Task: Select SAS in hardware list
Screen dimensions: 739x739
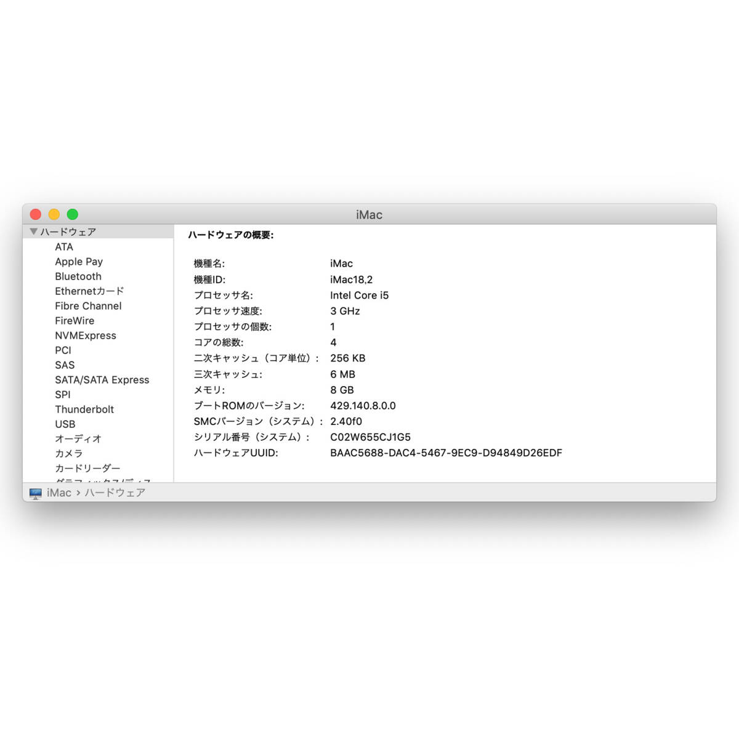Action: 65,365
